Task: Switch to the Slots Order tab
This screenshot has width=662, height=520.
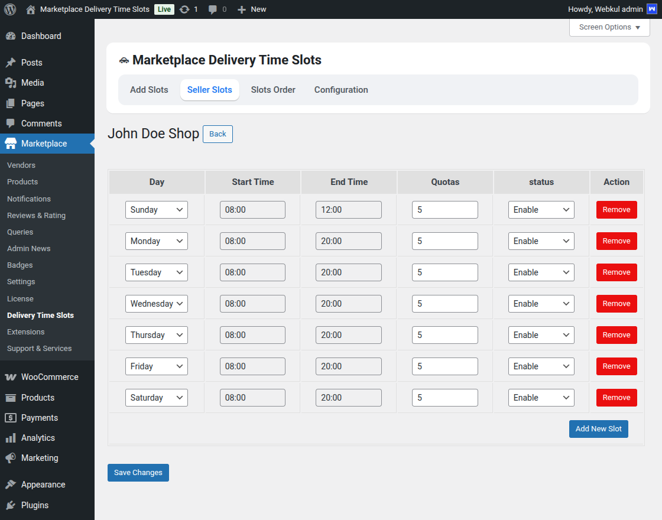Action: (273, 90)
